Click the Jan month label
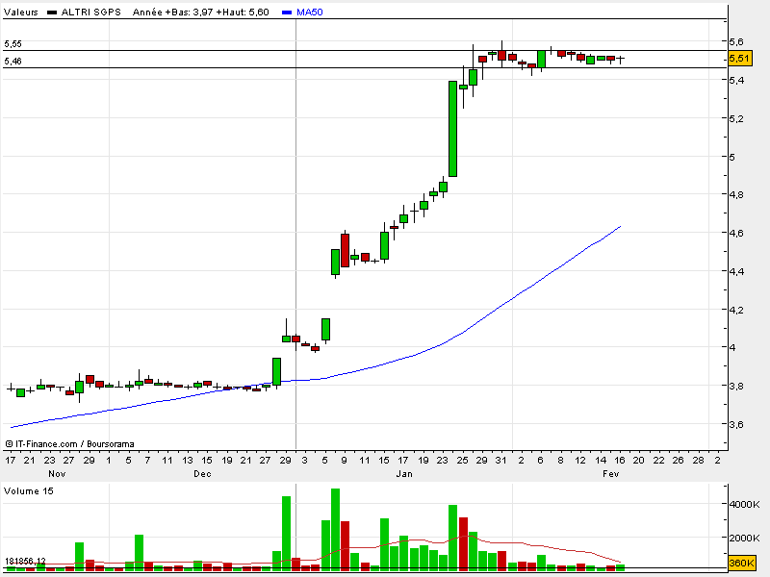 (x=404, y=474)
